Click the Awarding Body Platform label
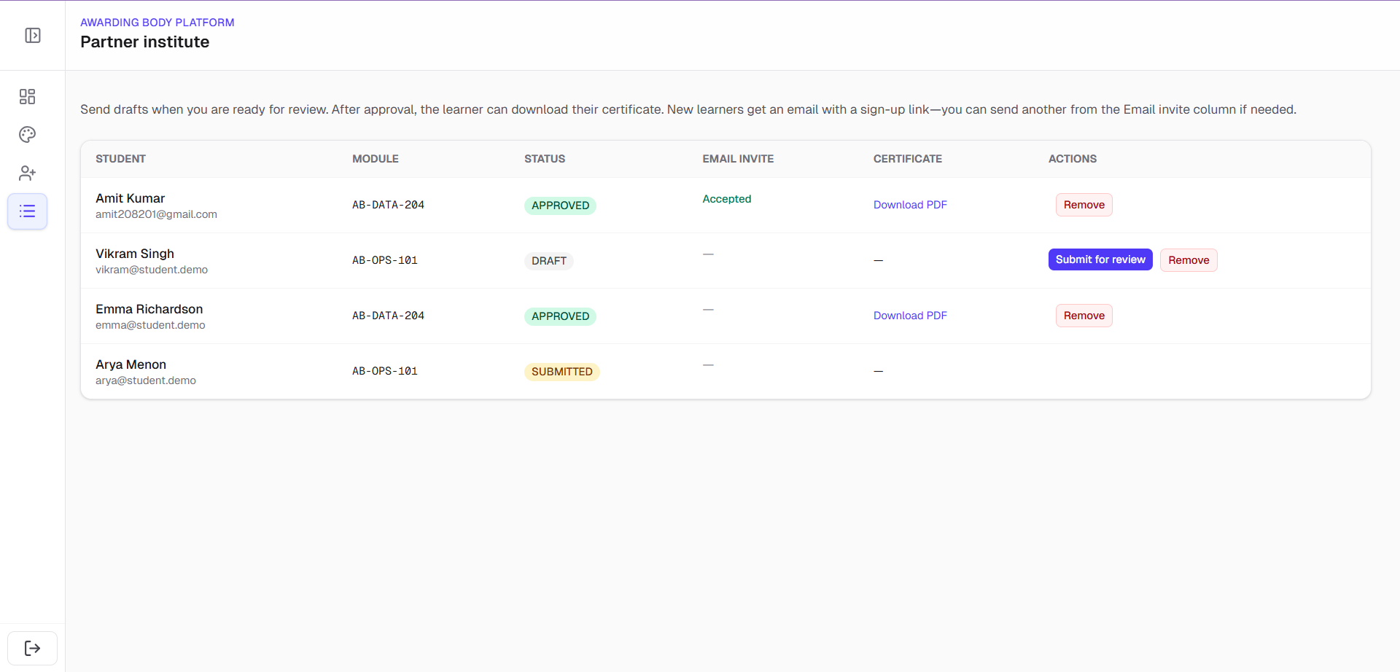Viewport: 1400px width, 672px height. click(157, 23)
